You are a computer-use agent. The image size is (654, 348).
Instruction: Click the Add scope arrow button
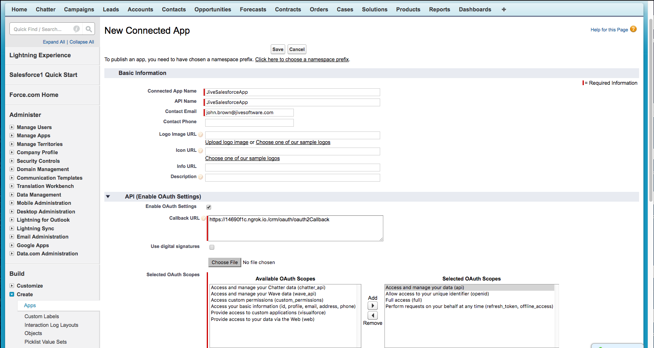[373, 306]
